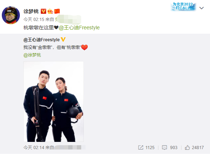This screenshot has height=156, width=210.
Task: Open the reposted author @王心迪Freestyle name
Action: (x=41, y=40)
